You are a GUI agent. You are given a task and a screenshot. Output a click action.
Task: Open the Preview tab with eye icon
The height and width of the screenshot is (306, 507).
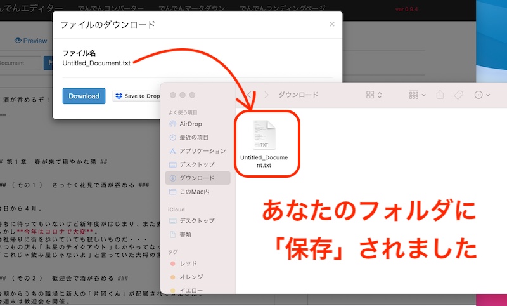point(30,41)
